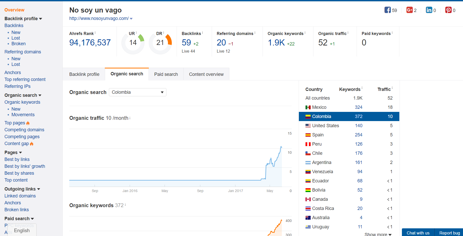Select the Organic search tab
The height and width of the screenshot is (236, 463).
point(127,74)
